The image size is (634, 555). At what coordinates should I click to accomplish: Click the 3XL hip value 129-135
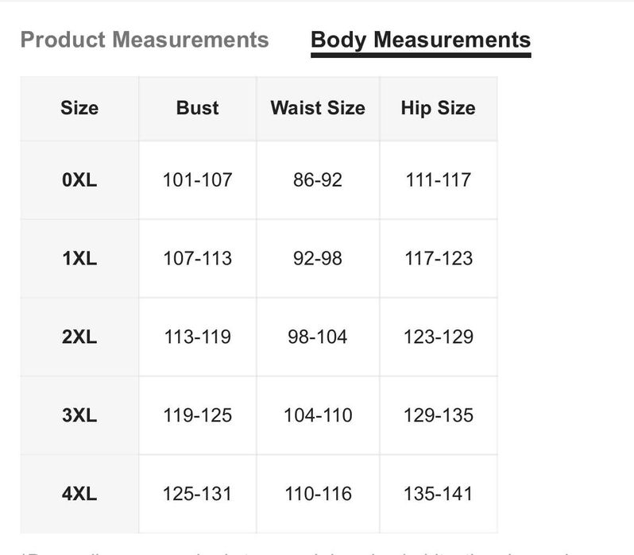[439, 415]
